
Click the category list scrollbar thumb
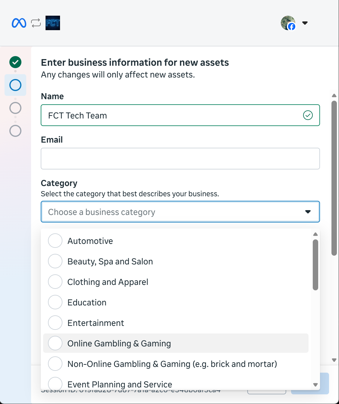click(x=315, y=265)
